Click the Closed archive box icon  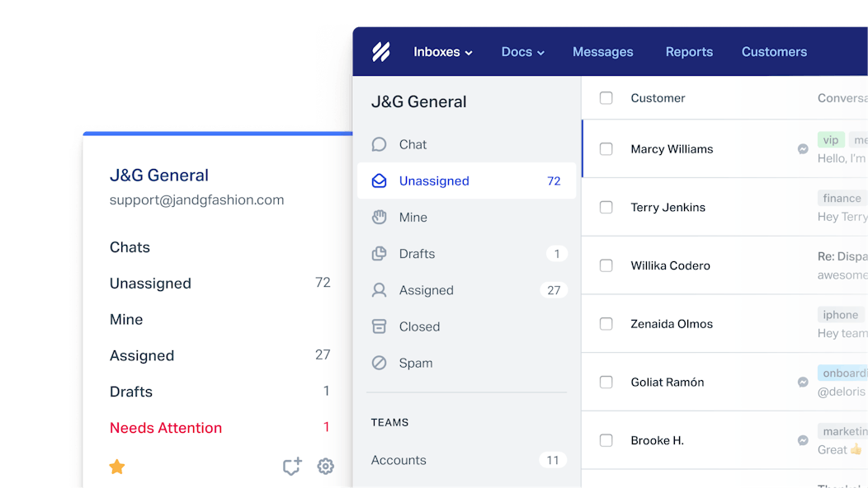click(380, 326)
